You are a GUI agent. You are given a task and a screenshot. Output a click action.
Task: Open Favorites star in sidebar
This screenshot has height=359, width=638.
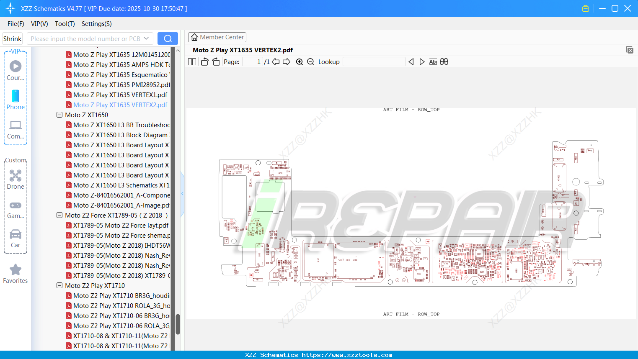(x=15, y=274)
